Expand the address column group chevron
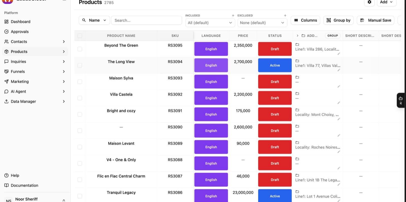The width and height of the screenshot is (406, 202). [297, 36]
